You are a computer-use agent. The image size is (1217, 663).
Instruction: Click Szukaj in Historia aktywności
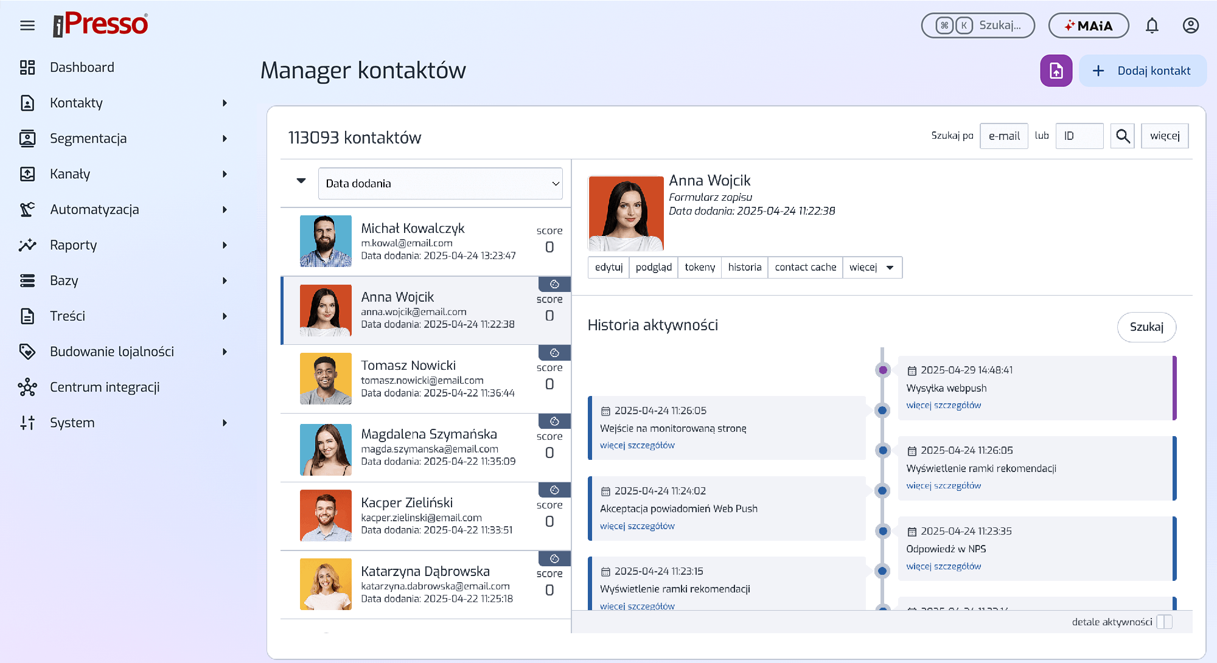[x=1146, y=327]
